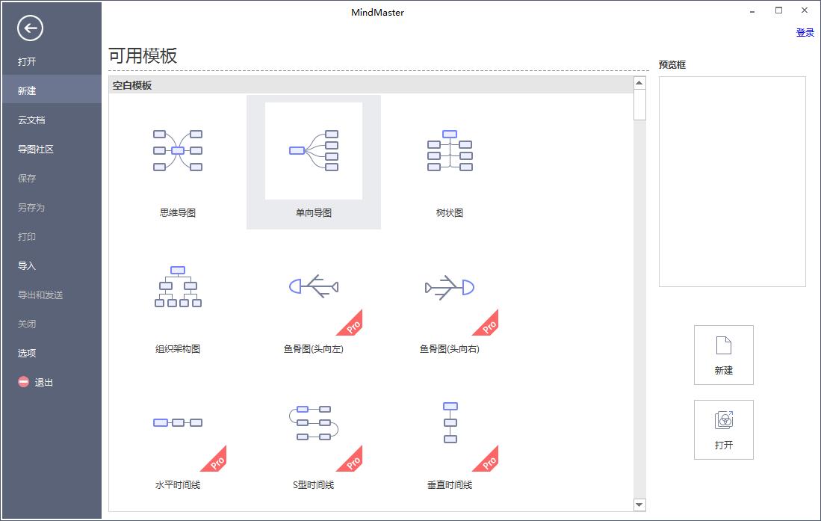821x521 pixels.
Task: Select the 思维导图 template icon
Action: click(177, 151)
